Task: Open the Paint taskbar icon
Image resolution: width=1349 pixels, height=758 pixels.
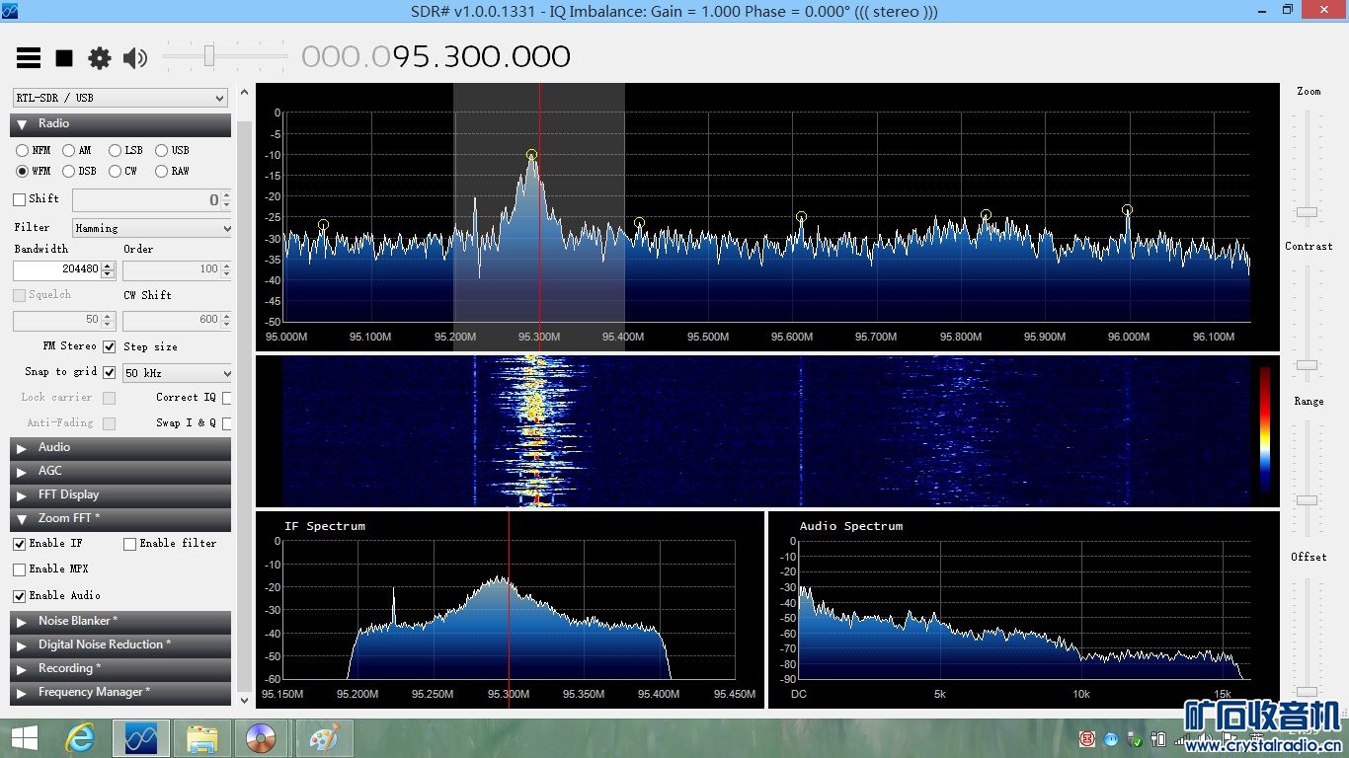Action: point(323,738)
